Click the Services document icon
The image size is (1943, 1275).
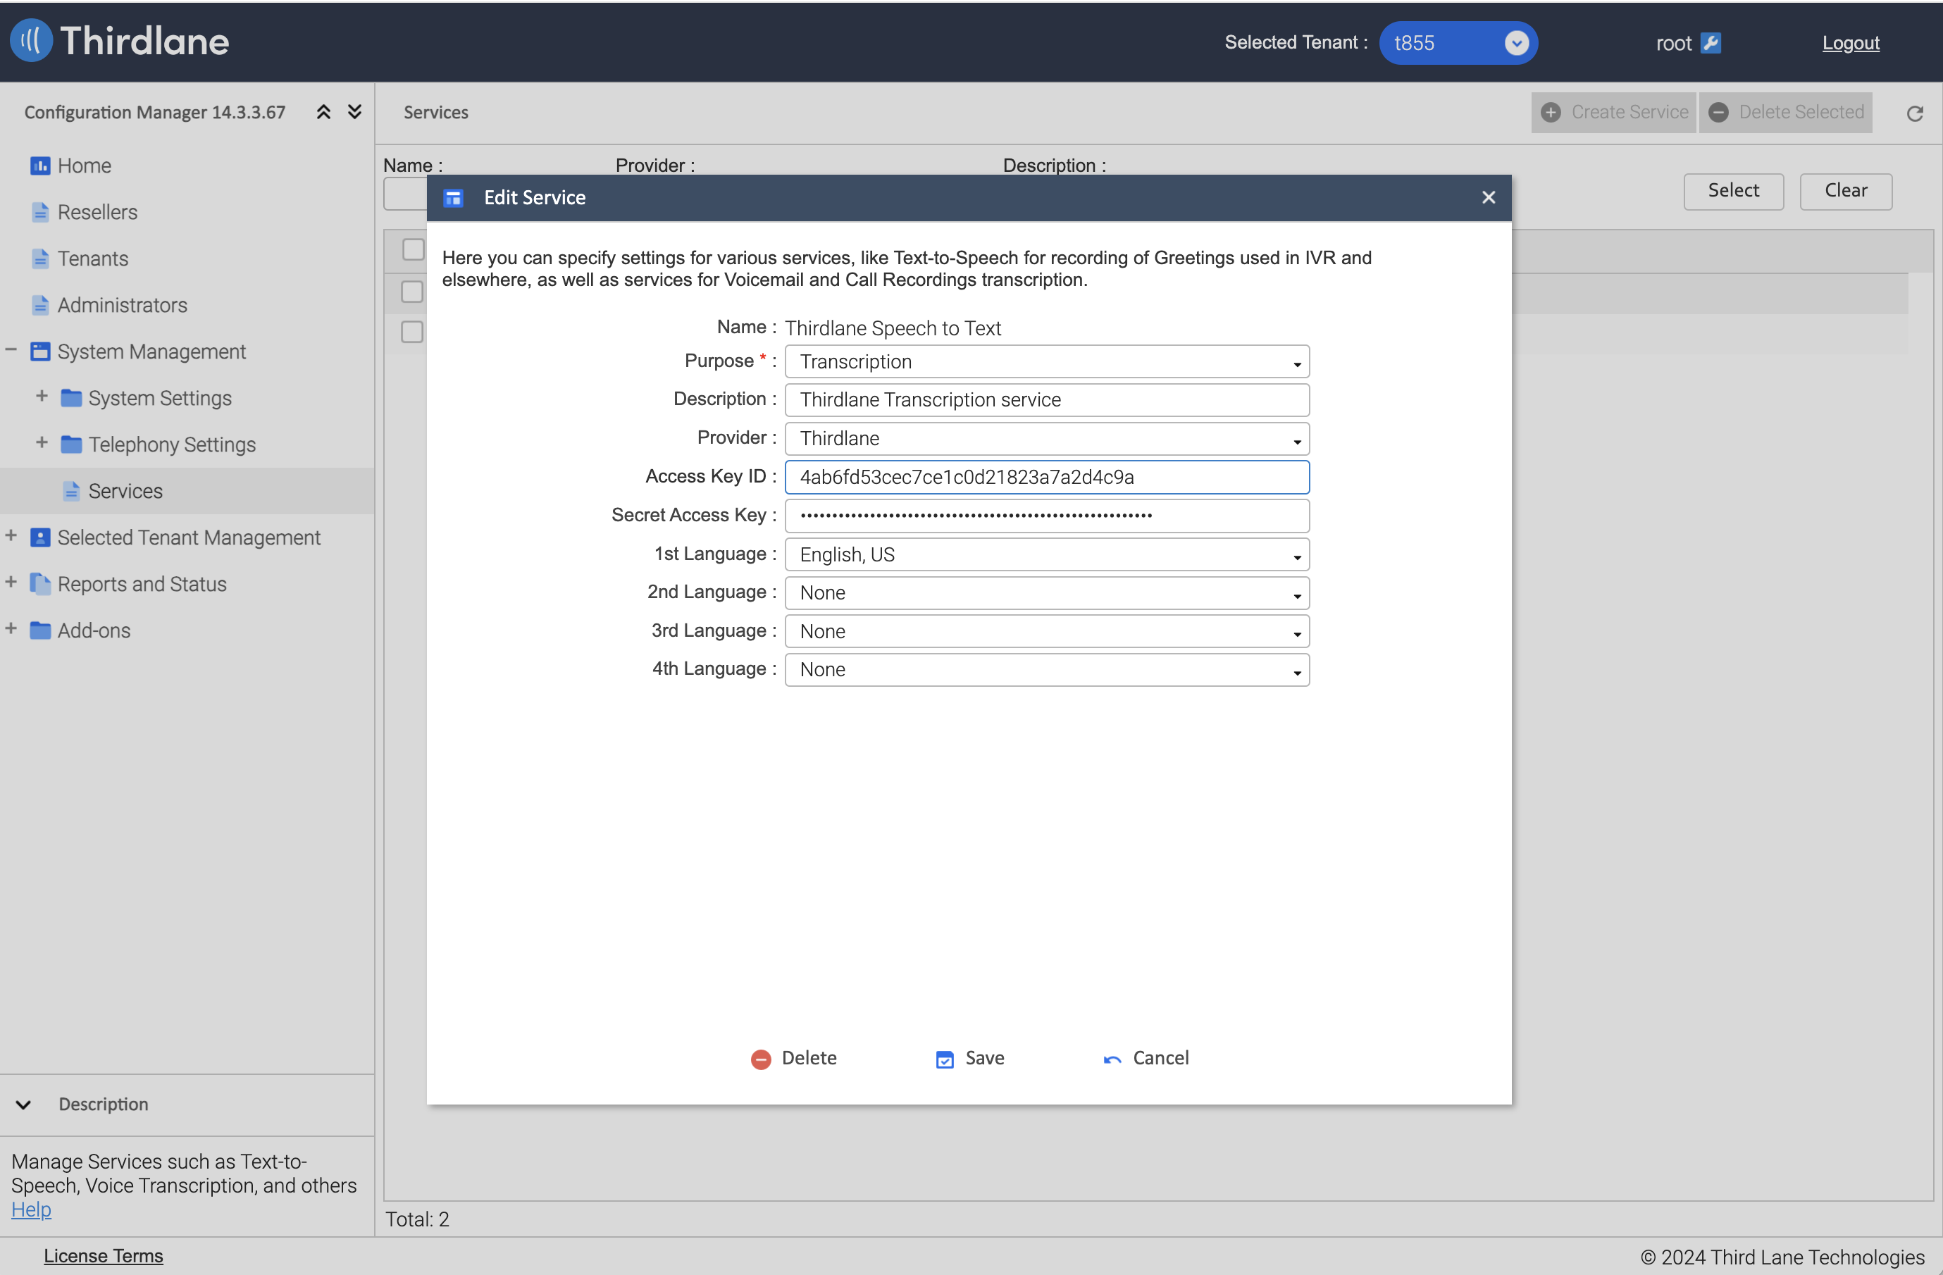point(71,492)
